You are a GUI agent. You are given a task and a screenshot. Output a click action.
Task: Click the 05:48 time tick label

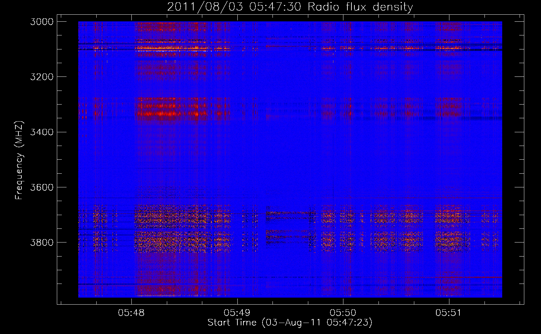point(131,313)
